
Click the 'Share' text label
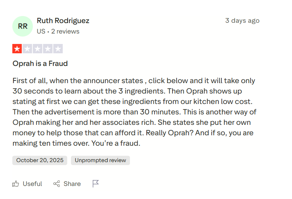click(72, 184)
